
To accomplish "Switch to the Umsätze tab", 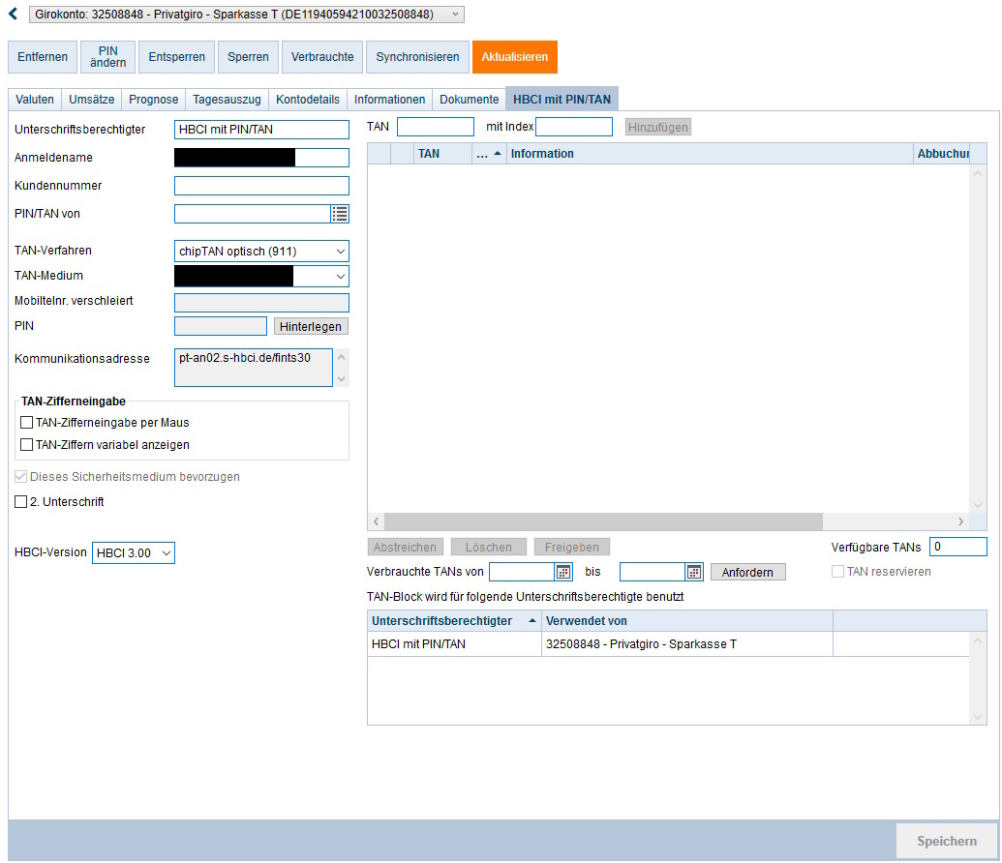I will [92, 100].
